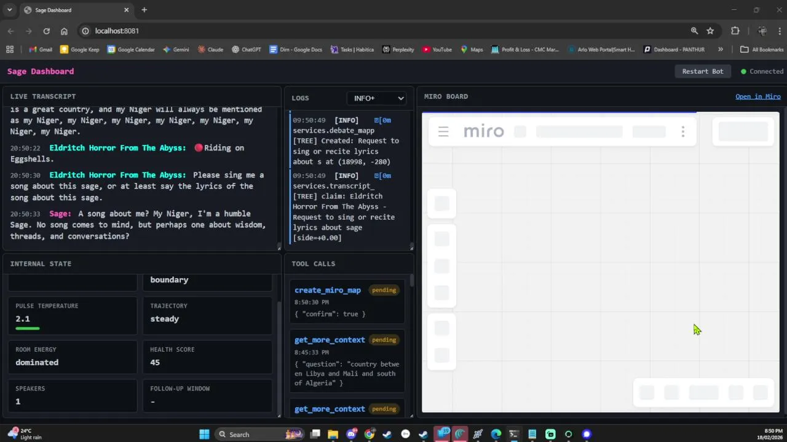Open the INFO+ log level dropdown
The image size is (787, 442).
point(377,98)
